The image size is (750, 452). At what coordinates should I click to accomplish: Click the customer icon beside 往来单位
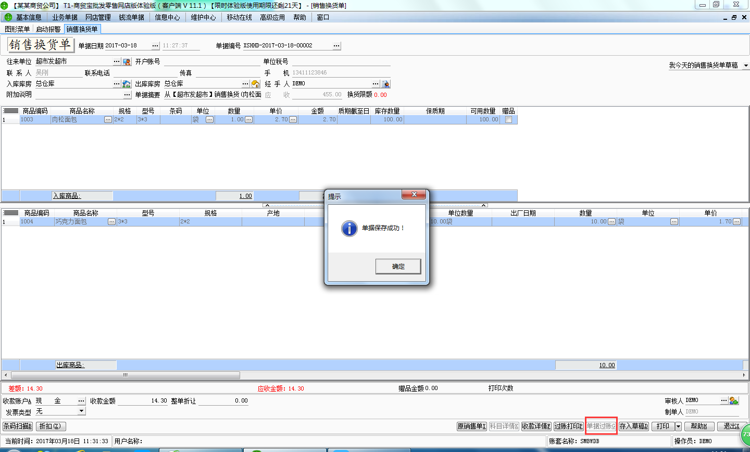pyautogui.click(x=127, y=62)
